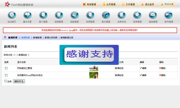Click thumbnail of 网站建设三要素 news
180x108 pixels.
94,68
